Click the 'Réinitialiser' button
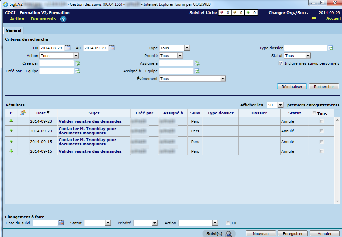 tap(292, 87)
